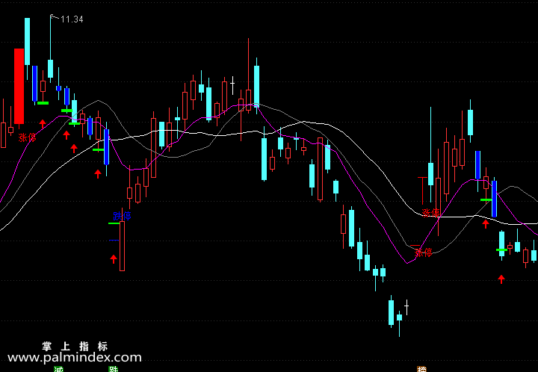Select the rightmost solid blue candle
This screenshot has width=538, height=372.
(495, 199)
